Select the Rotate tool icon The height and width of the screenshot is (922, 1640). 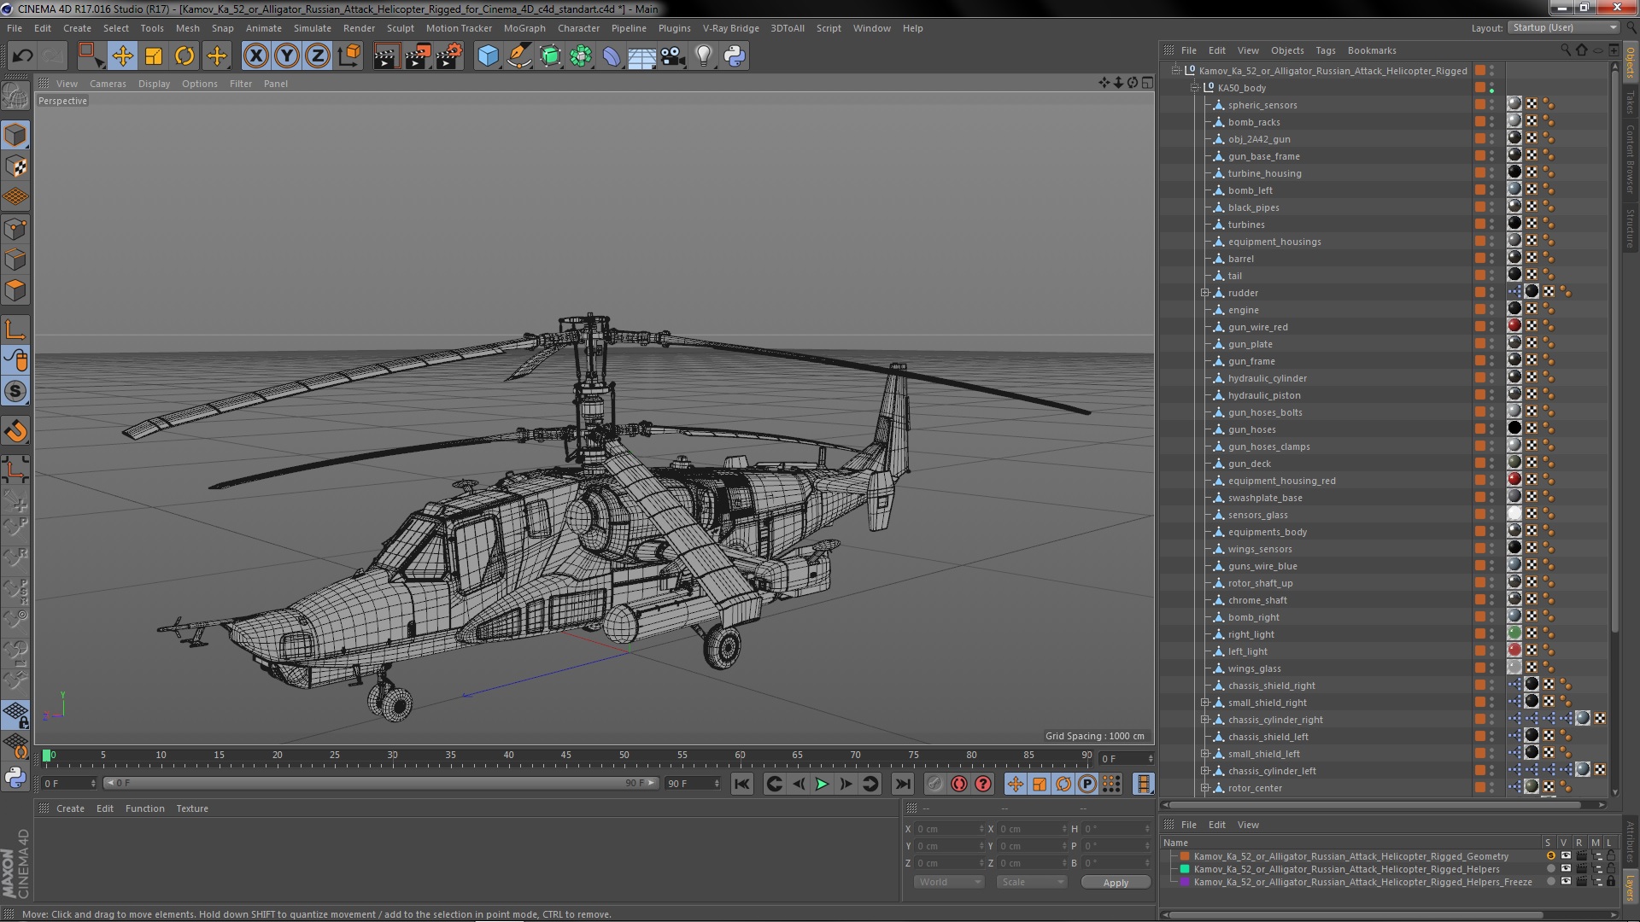[184, 56]
